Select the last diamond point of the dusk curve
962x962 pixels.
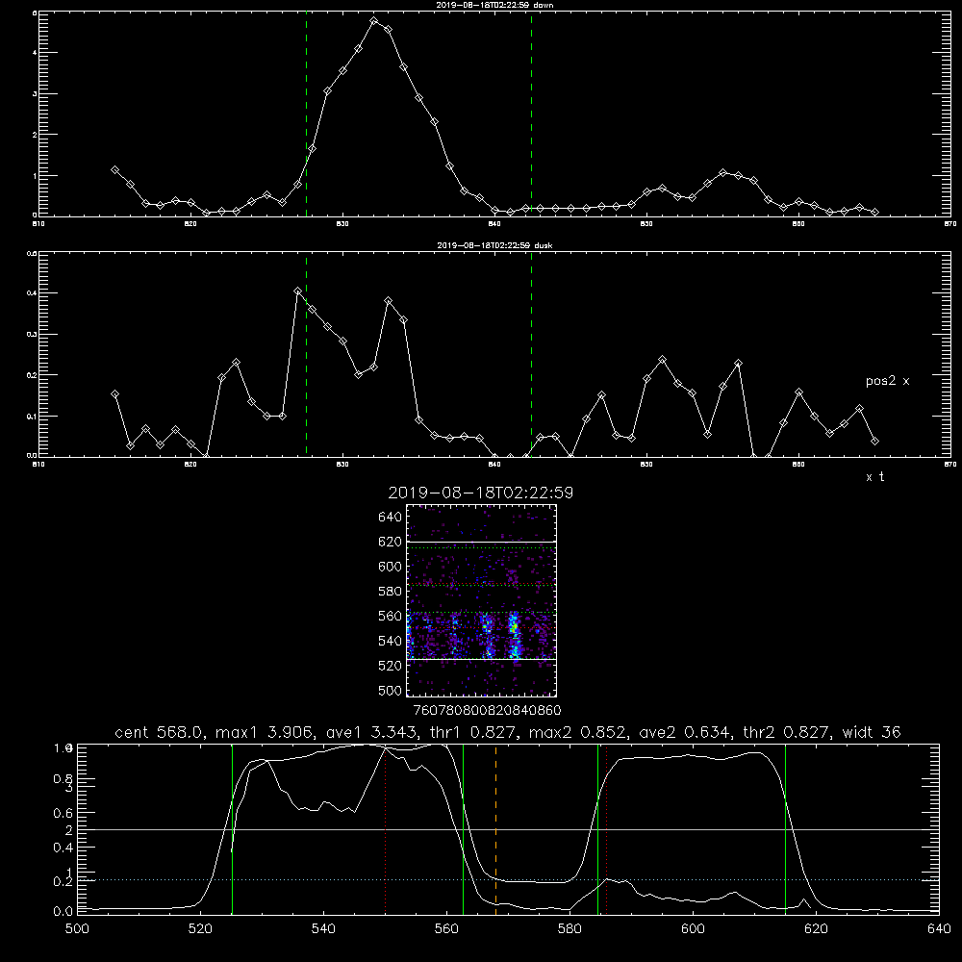coord(874,442)
